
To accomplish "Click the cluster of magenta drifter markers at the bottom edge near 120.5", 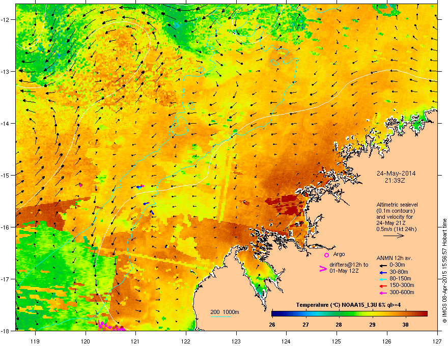I will pos(111,326).
